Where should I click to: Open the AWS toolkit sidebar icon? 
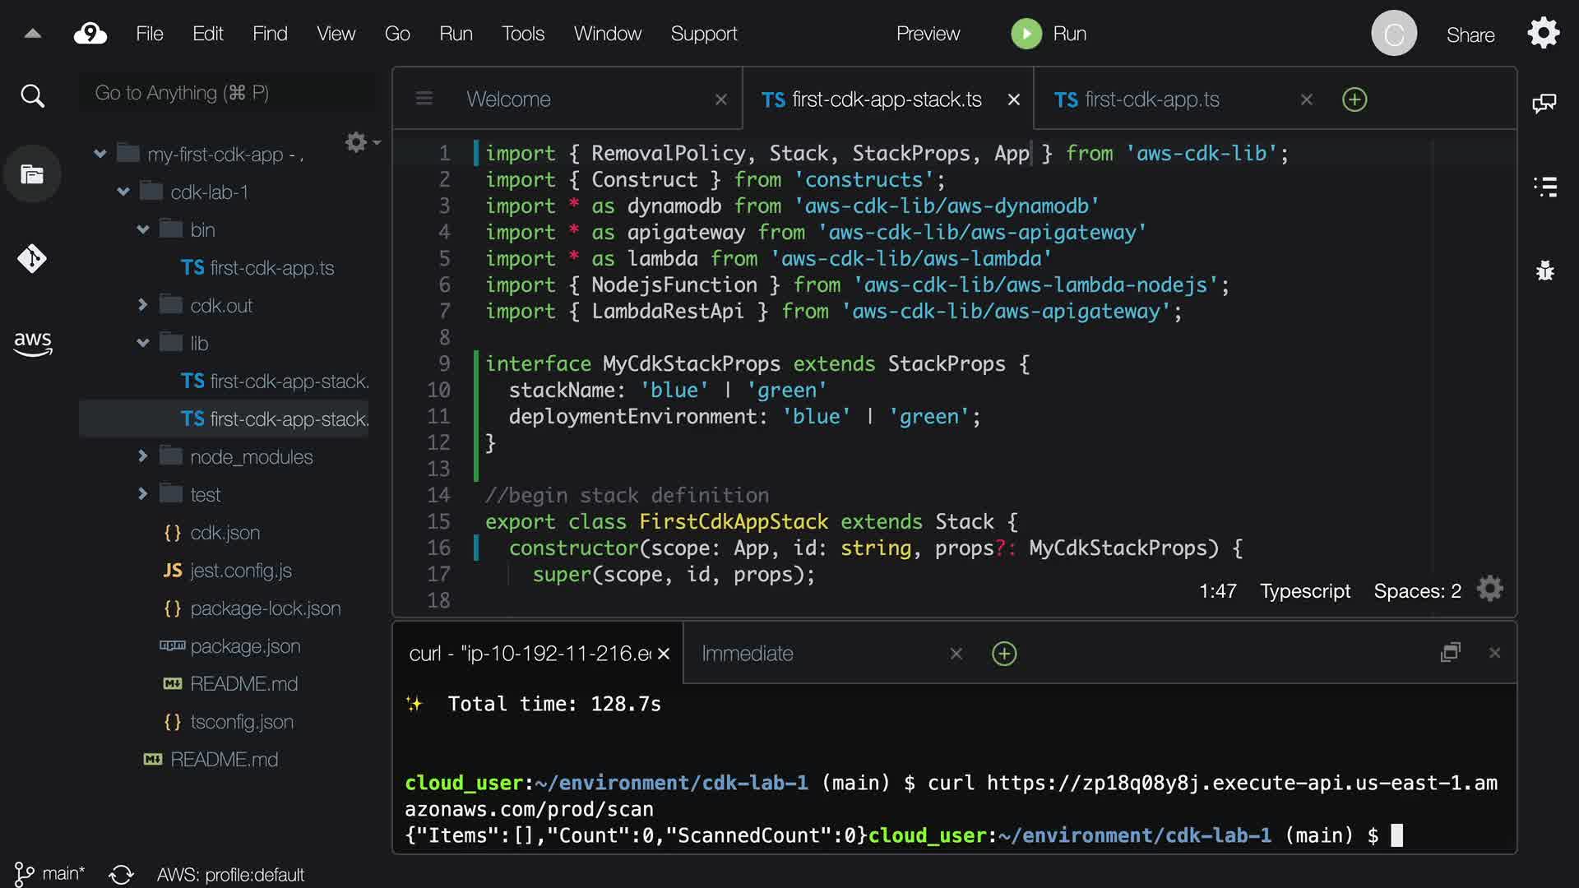click(x=32, y=343)
